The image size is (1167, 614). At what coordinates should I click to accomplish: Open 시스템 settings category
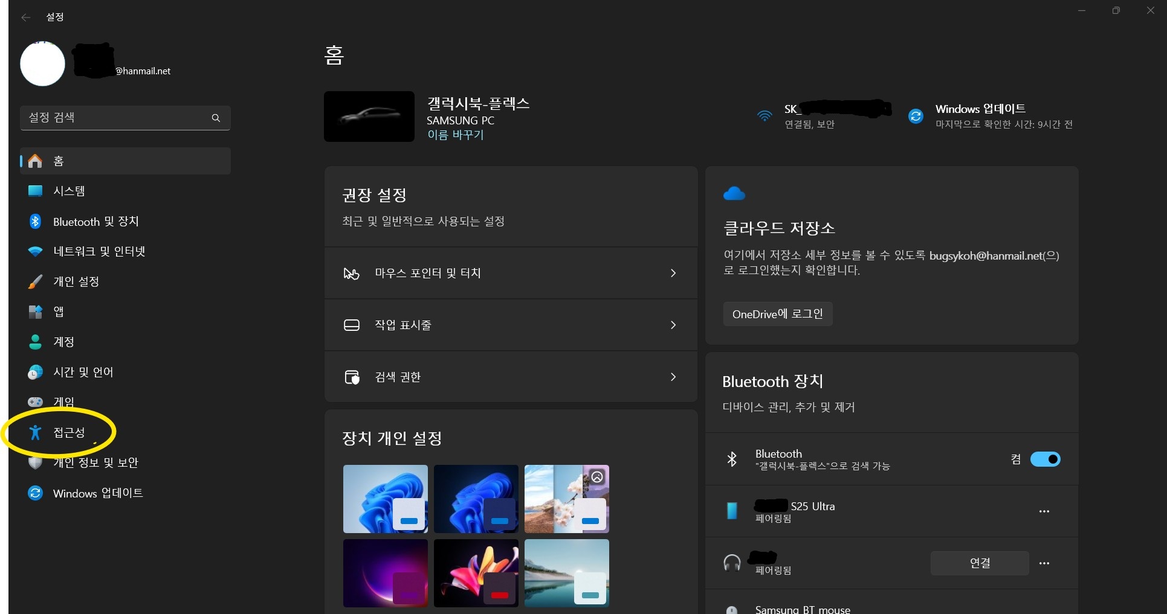[125, 191]
